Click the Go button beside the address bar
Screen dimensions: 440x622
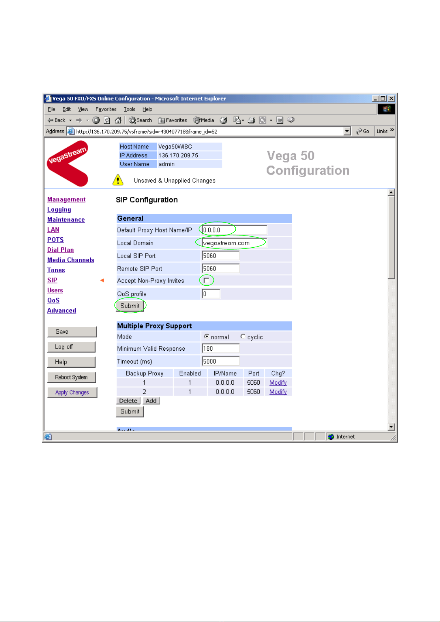tap(363, 131)
